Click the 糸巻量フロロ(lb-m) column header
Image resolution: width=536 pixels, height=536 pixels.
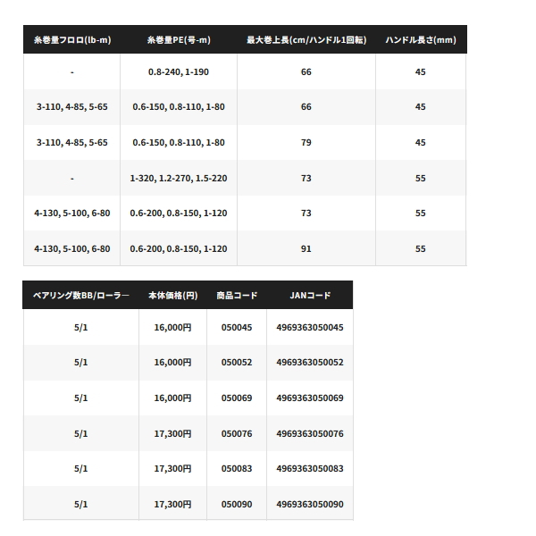tap(72, 40)
